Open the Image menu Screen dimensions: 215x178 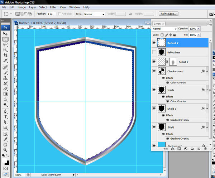(x=21, y=7)
